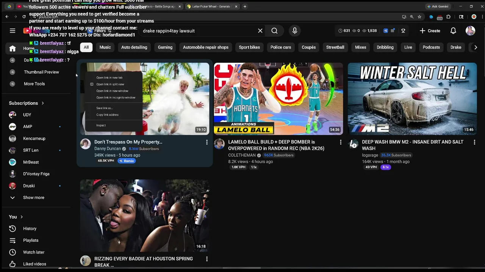The image size is (485, 272).
Task: Select the Sport bikes chip
Action: (249, 47)
